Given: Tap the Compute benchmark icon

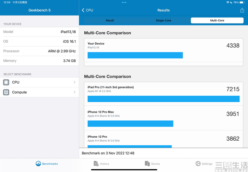Looking at the screenshot, I should pyautogui.click(x=6, y=92).
